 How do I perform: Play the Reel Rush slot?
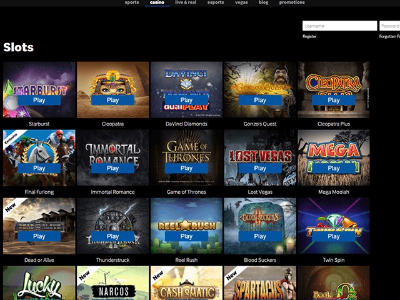pyautogui.click(x=186, y=236)
